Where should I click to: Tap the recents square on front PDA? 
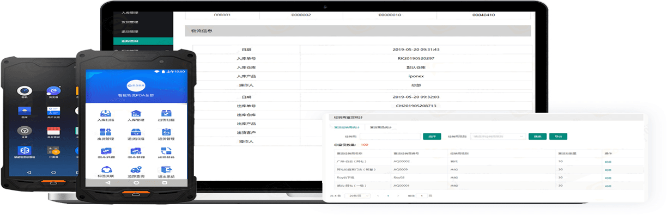coord(165,183)
